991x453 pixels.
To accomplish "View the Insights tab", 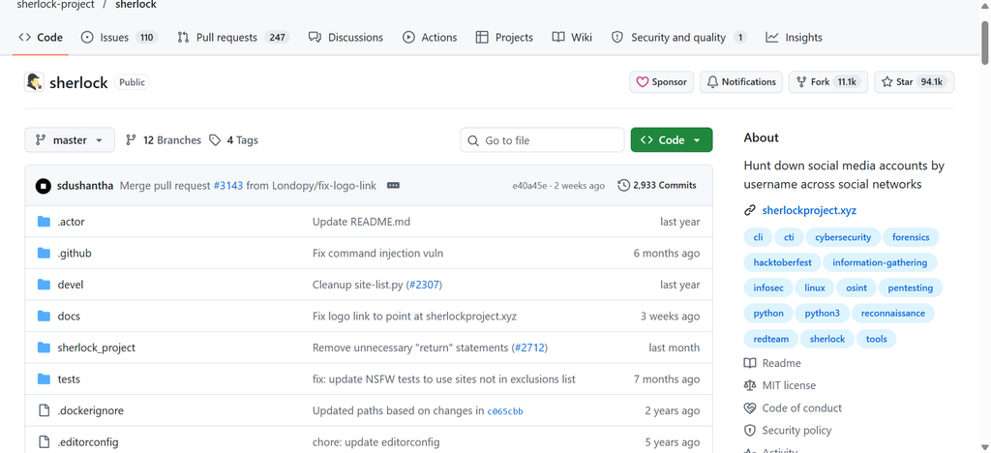I will 794,38.
